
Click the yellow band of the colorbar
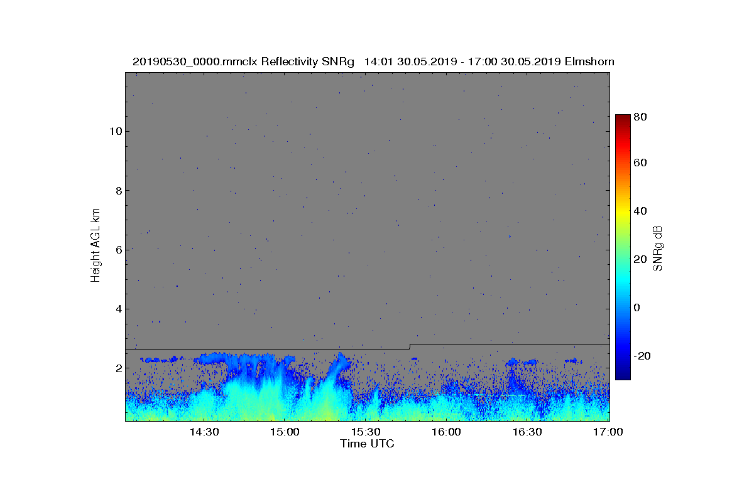(x=622, y=212)
